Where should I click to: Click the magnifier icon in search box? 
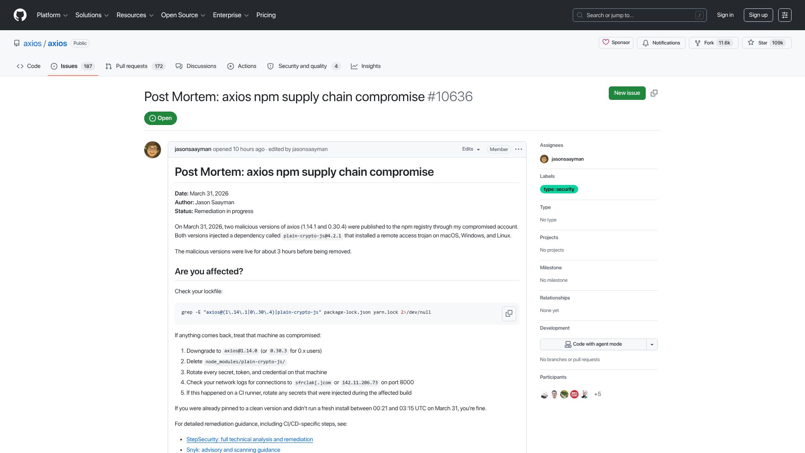point(580,15)
